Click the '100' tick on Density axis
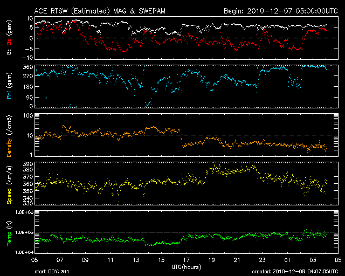This screenshot has width=345, height=276. tap(28, 115)
